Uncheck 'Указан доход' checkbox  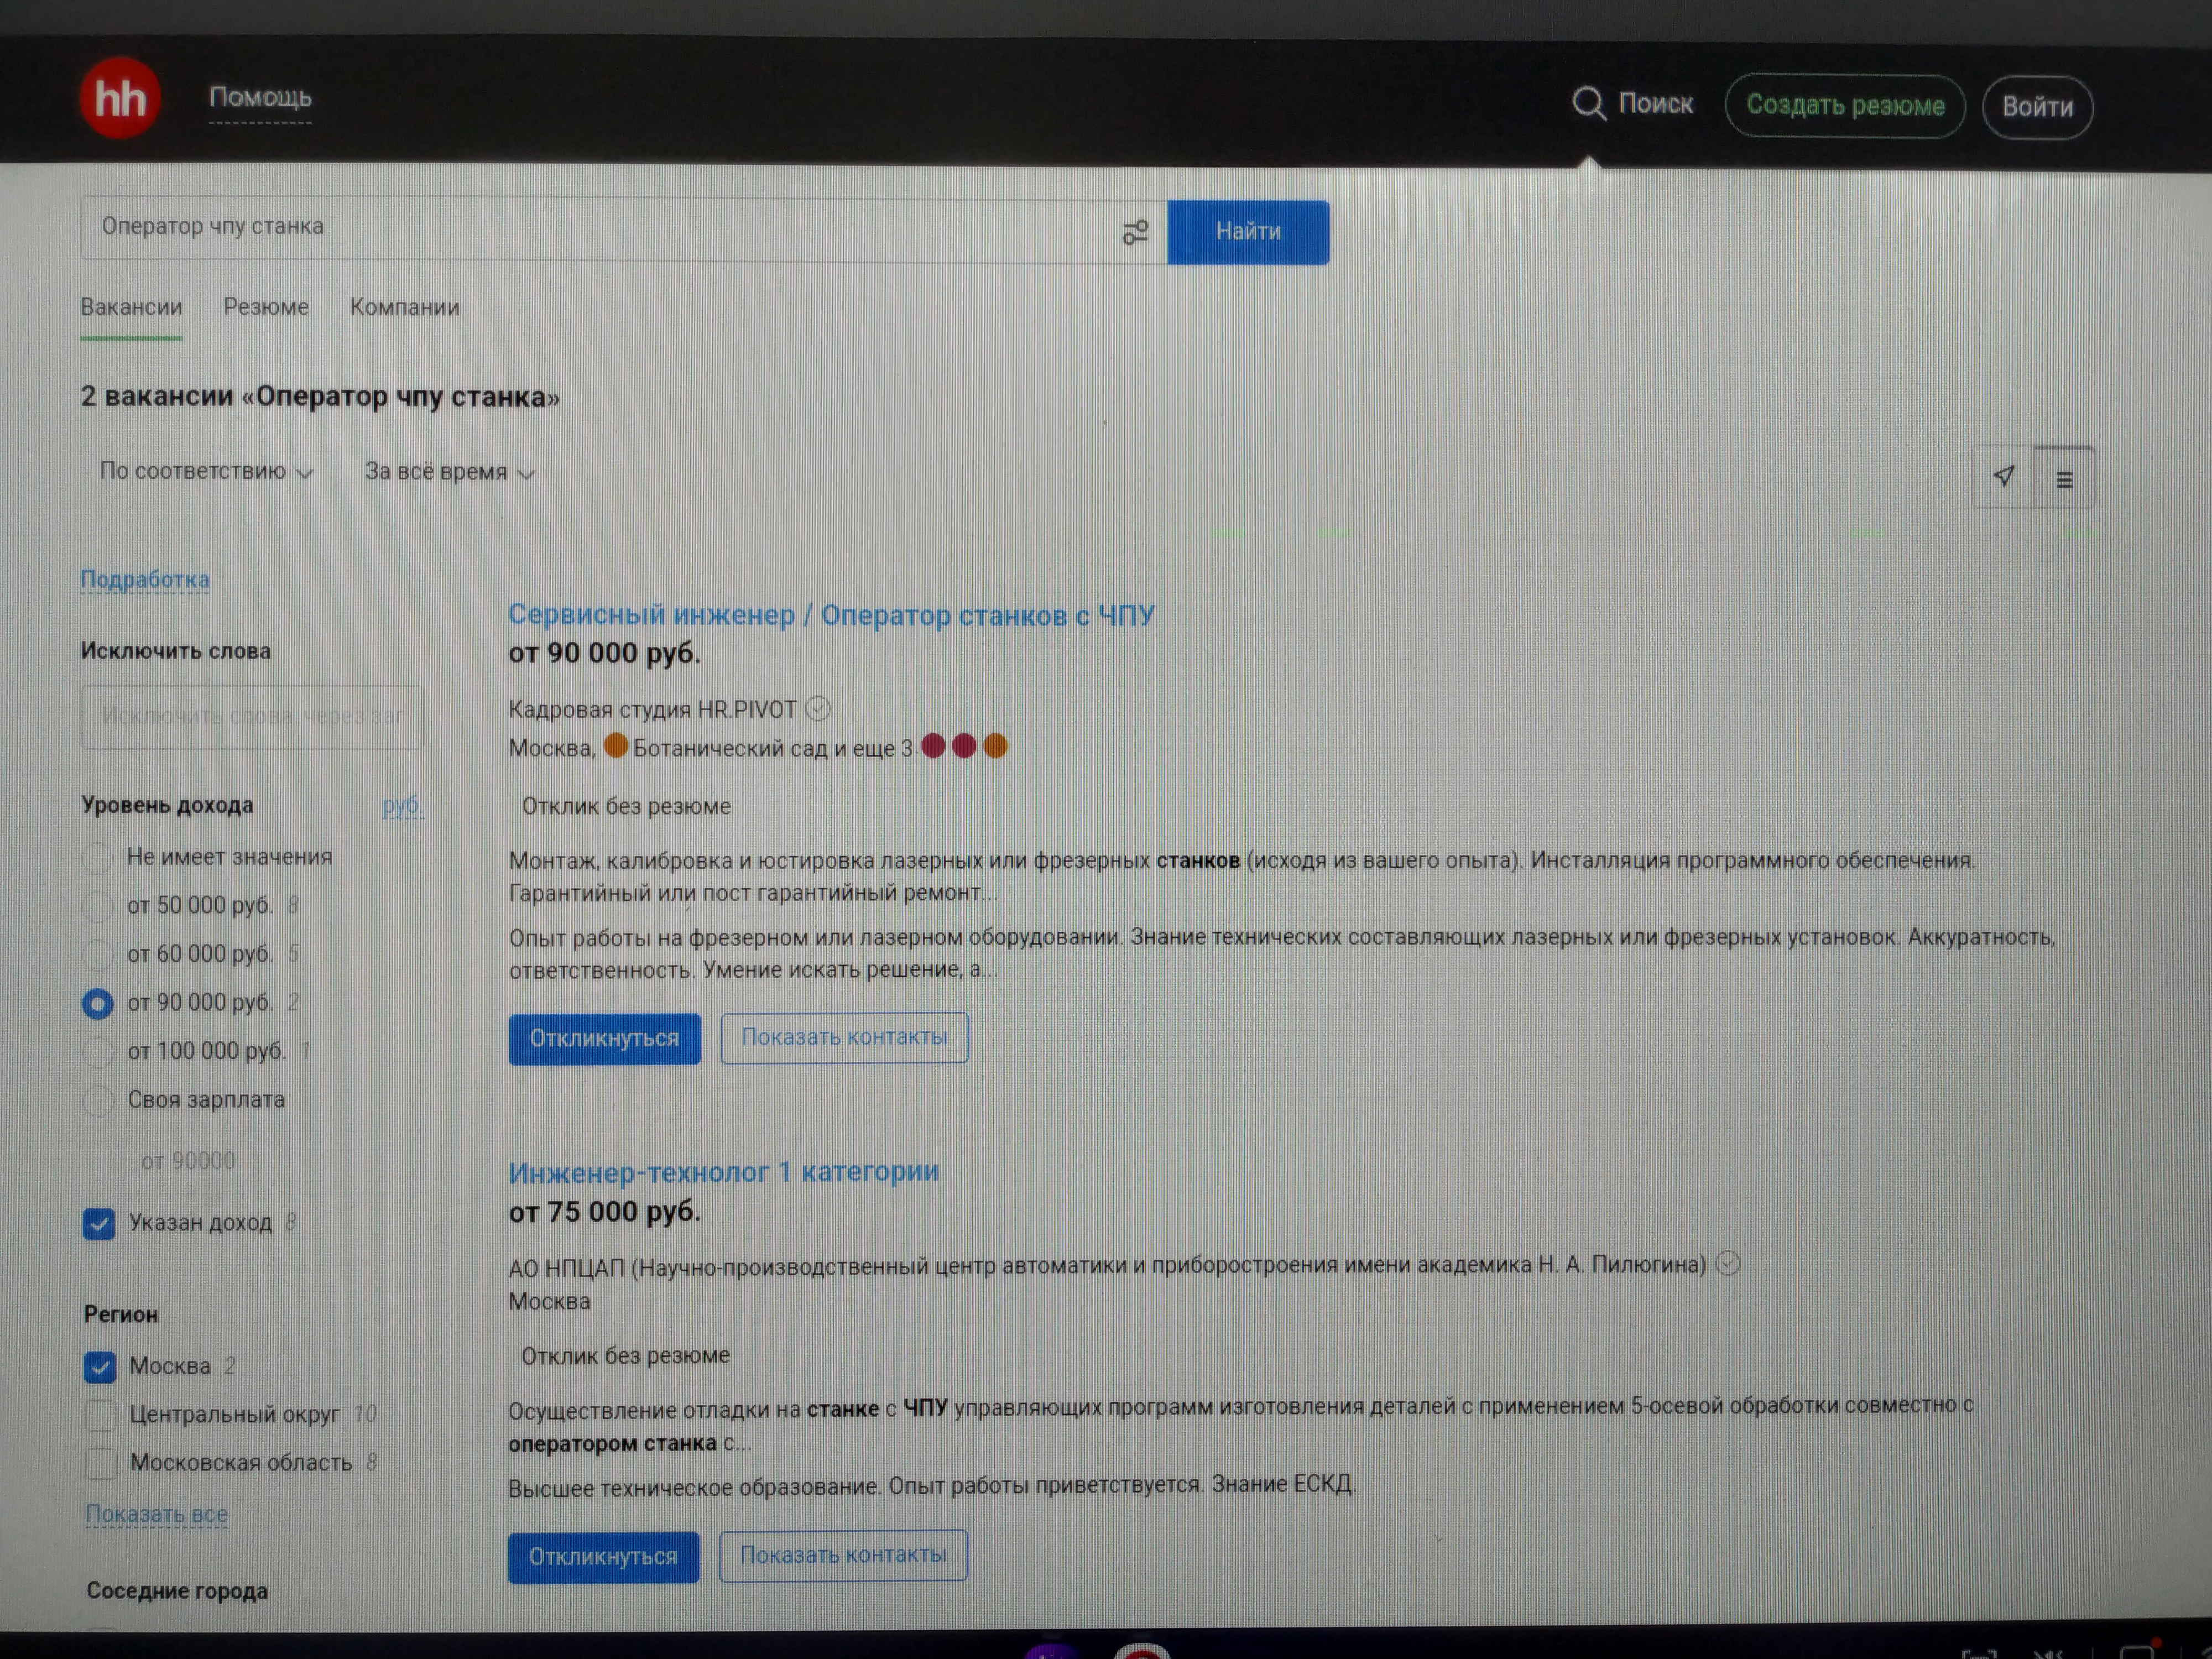(99, 1223)
